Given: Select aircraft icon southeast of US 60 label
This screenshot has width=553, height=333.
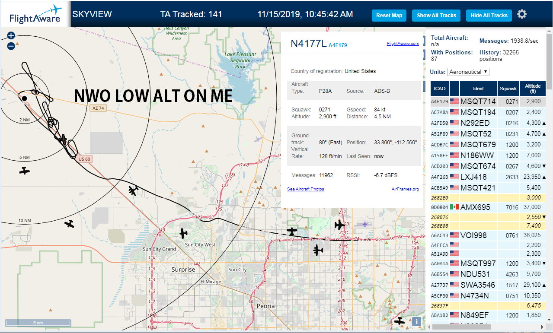Looking at the screenshot, I should [133, 190].
